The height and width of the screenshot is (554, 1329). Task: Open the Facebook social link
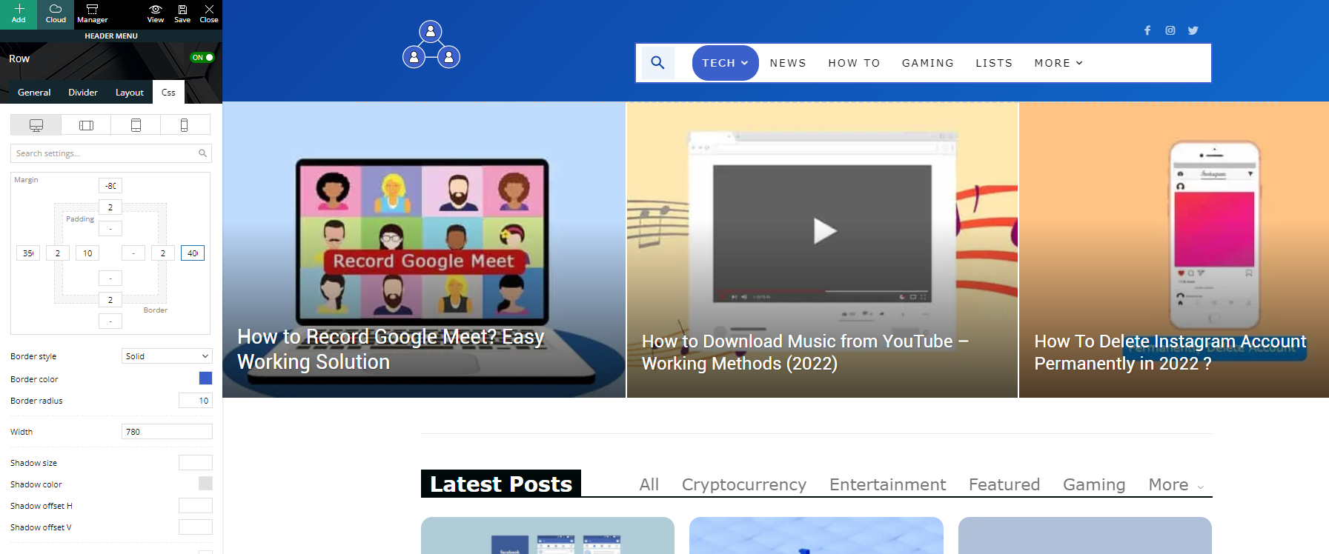pos(1147,30)
